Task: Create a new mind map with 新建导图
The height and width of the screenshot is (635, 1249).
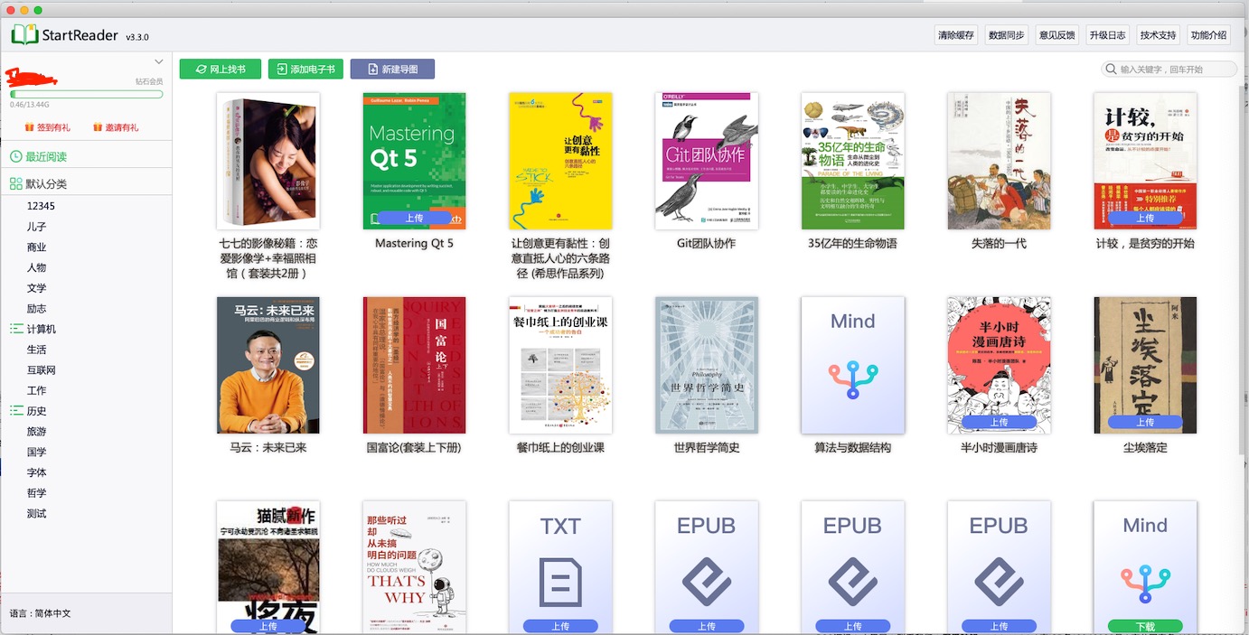Action: (392, 69)
